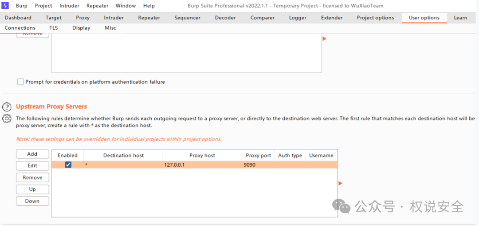Open the Upstream Proxy Servers help icon

(7, 107)
